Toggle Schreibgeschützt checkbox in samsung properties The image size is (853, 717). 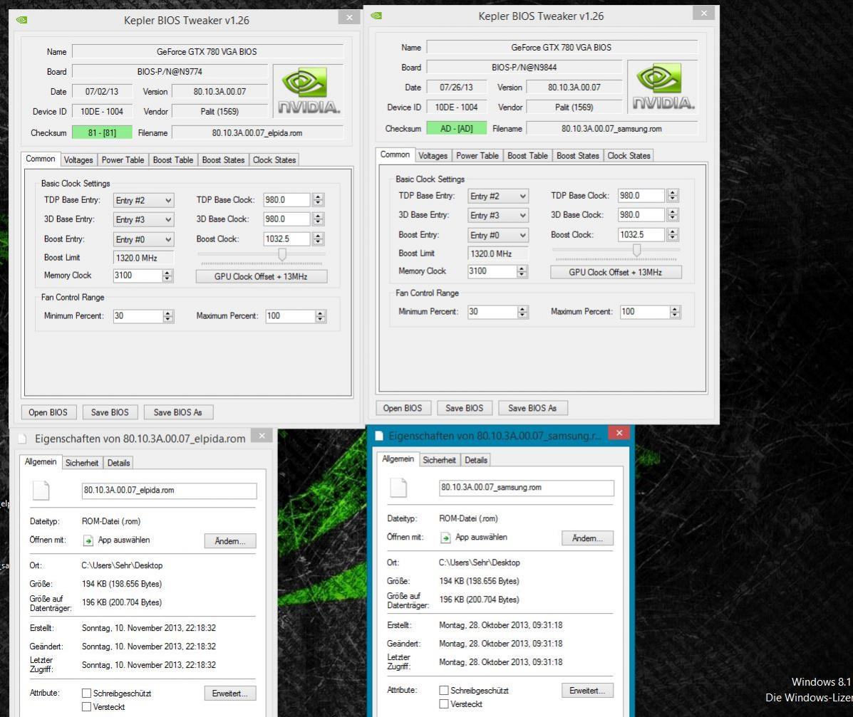tap(444, 691)
